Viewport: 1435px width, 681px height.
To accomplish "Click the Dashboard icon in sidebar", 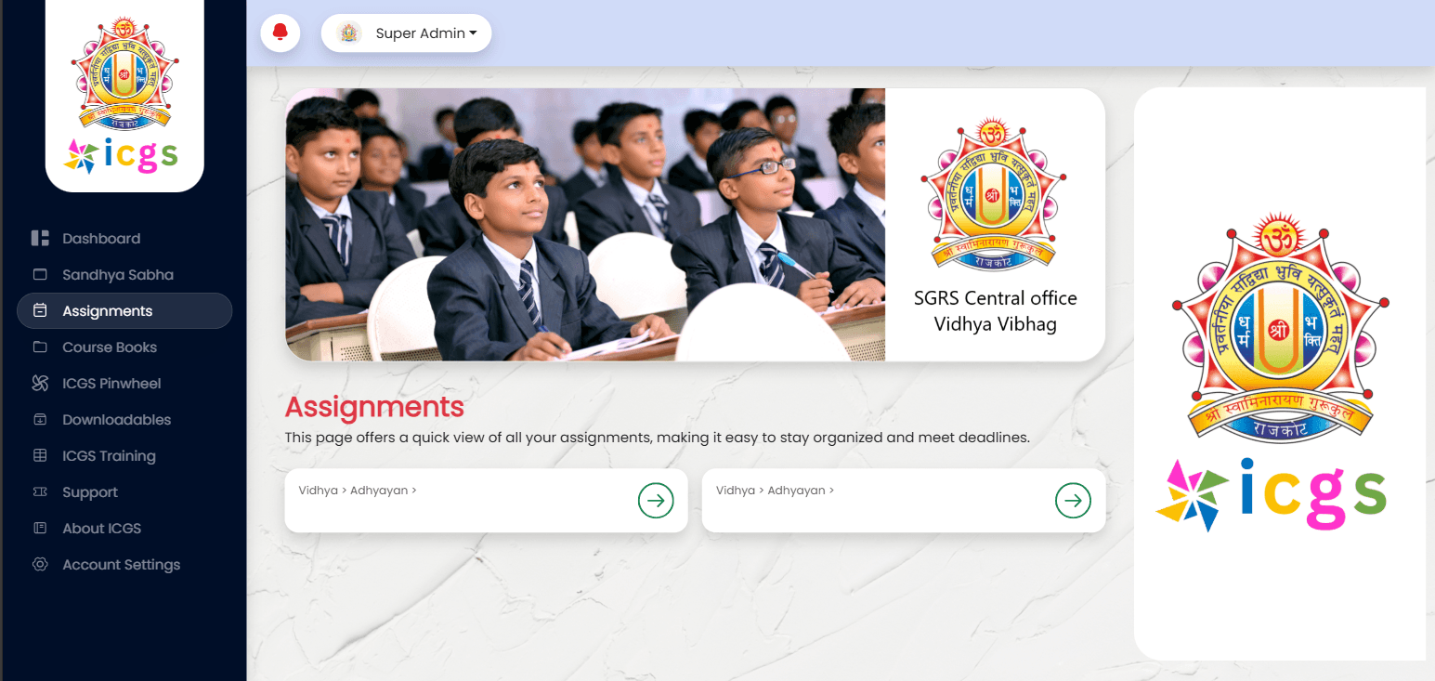I will coord(40,239).
